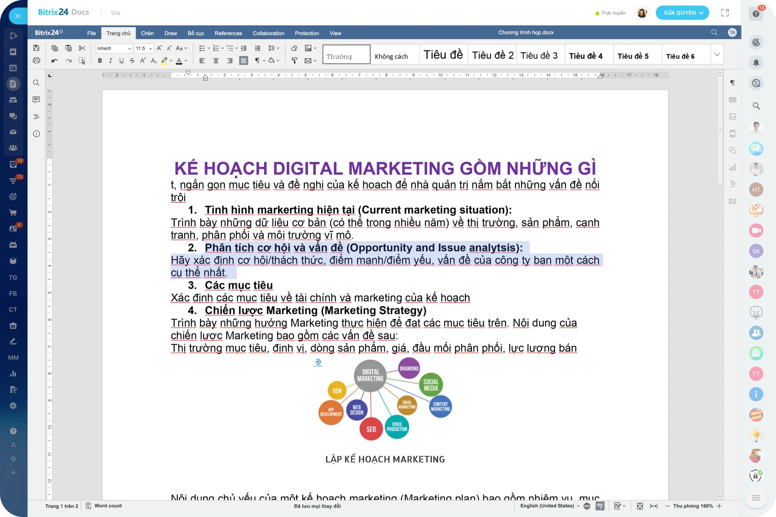
Task: Apply subscript formatting
Action: [154, 61]
